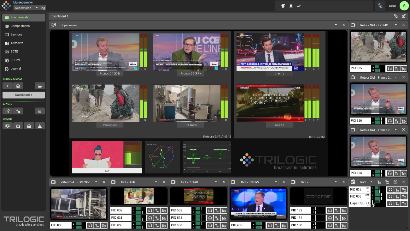Open the network devices icon beside admin
The width and height of the screenshot is (410, 231).
click(380, 6)
